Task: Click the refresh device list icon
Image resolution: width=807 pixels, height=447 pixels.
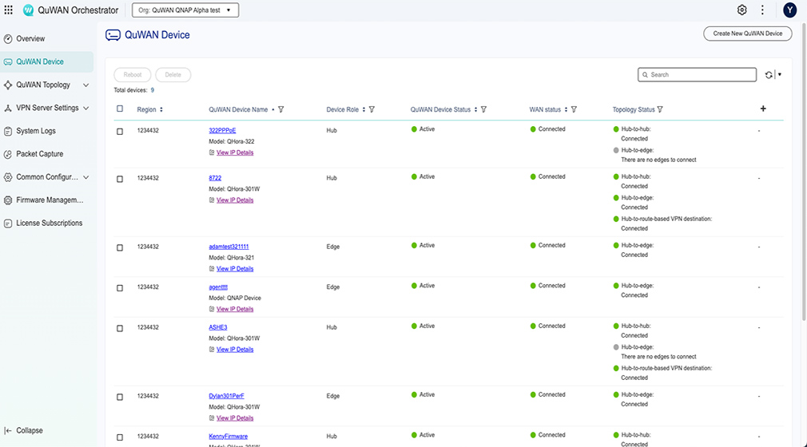Action: [x=769, y=75]
